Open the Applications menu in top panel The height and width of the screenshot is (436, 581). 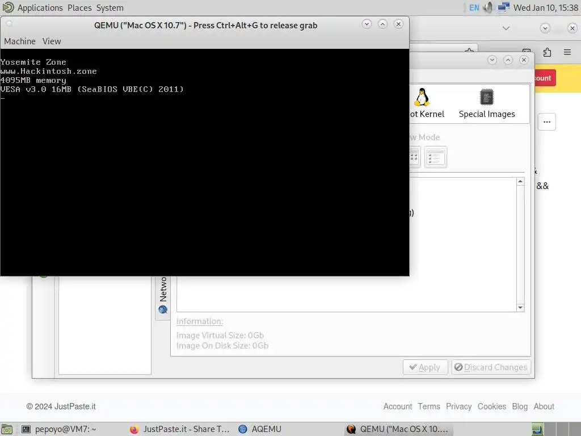(40, 8)
